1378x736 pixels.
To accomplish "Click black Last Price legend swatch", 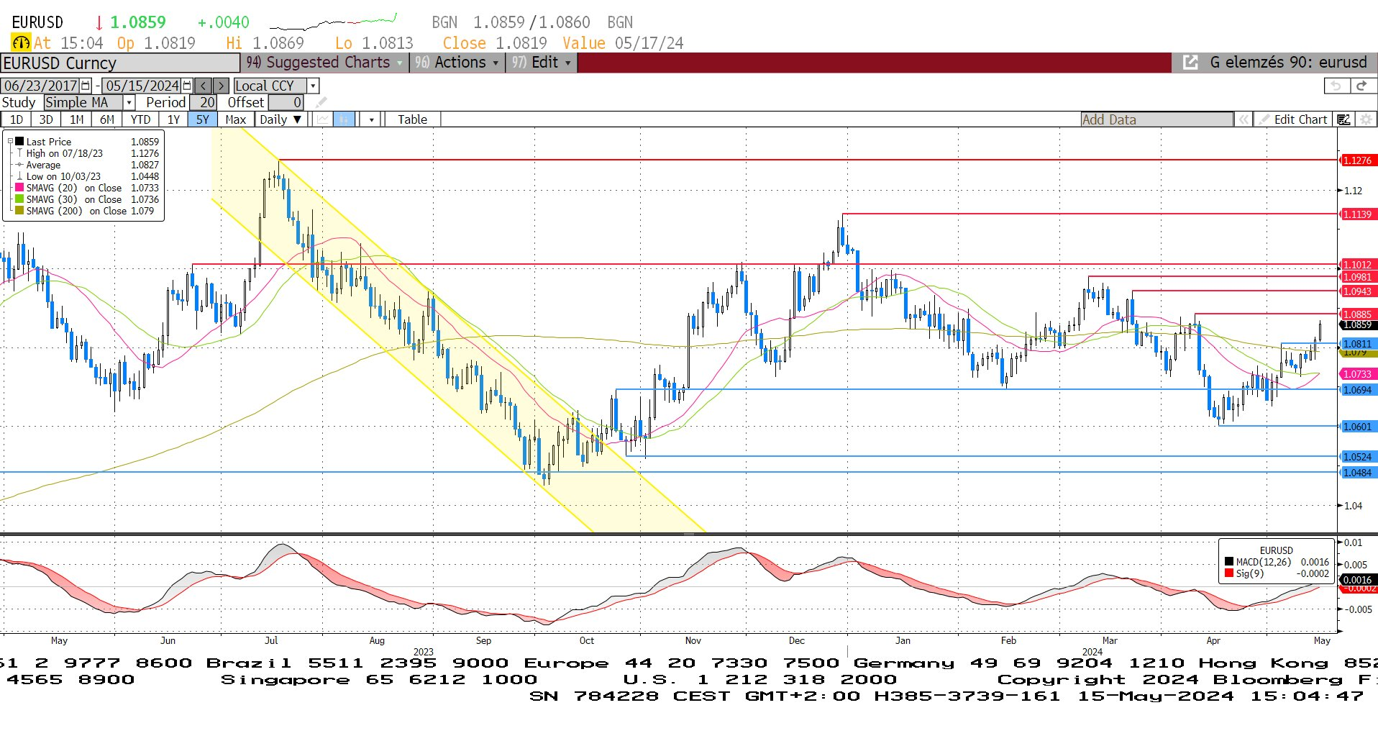I will click(x=19, y=142).
